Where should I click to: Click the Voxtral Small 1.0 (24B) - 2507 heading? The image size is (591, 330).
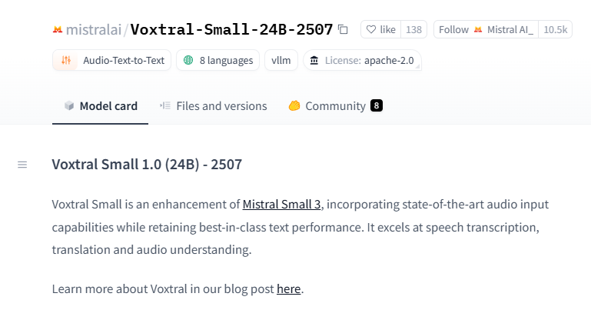[147, 165]
